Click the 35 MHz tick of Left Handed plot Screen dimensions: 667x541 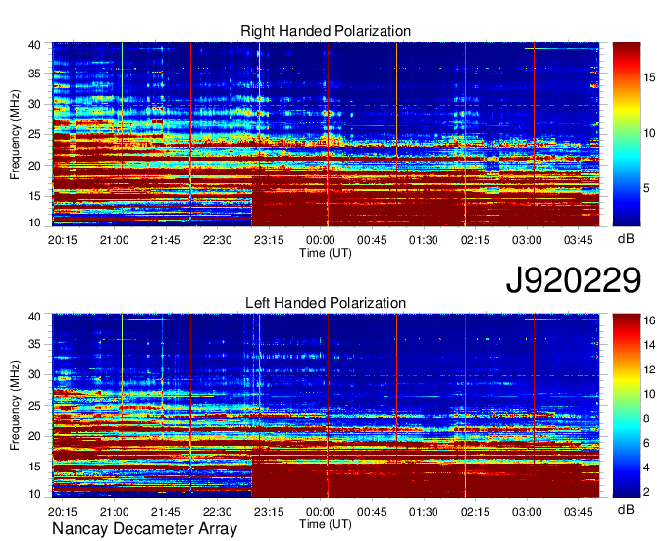(34, 344)
